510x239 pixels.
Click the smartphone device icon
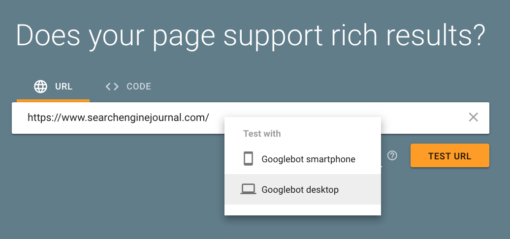[x=248, y=159]
